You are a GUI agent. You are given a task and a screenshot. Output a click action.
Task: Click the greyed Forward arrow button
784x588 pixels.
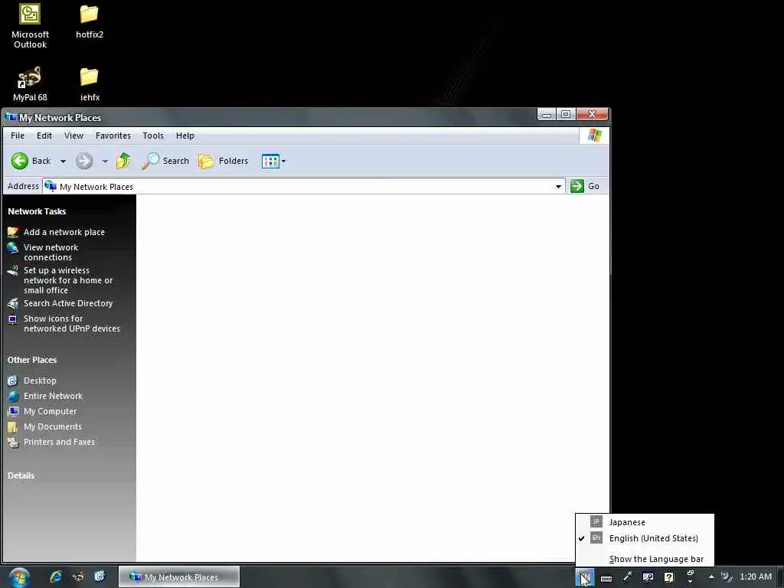(84, 161)
